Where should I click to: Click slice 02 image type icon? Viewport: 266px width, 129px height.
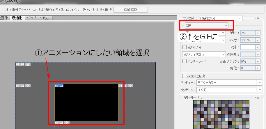[22, 86]
